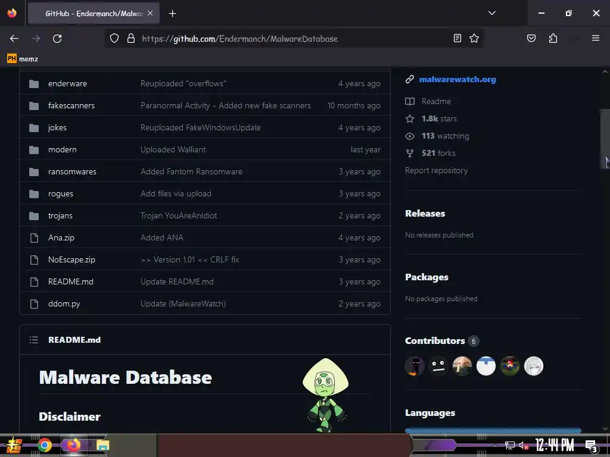610x457 pixels.
Task: Open the Contributors heading link
Action: tap(435, 341)
